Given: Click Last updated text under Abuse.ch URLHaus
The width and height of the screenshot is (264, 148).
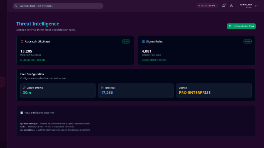Looking at the screenshot, I should tap(34, 60).
